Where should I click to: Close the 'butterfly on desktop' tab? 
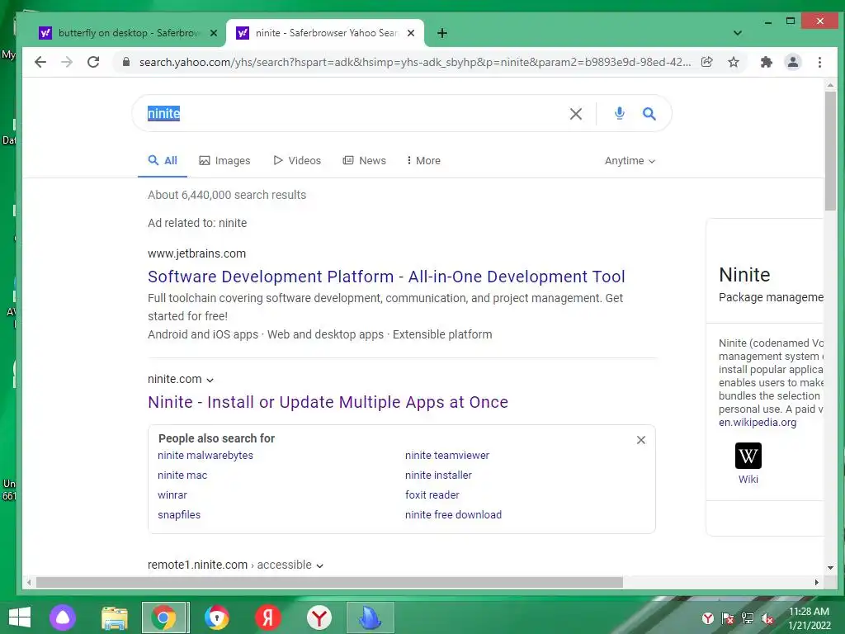214,33
